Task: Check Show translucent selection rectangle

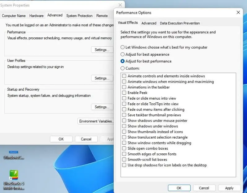Action: pyautogui.click(x=124, y=137)
